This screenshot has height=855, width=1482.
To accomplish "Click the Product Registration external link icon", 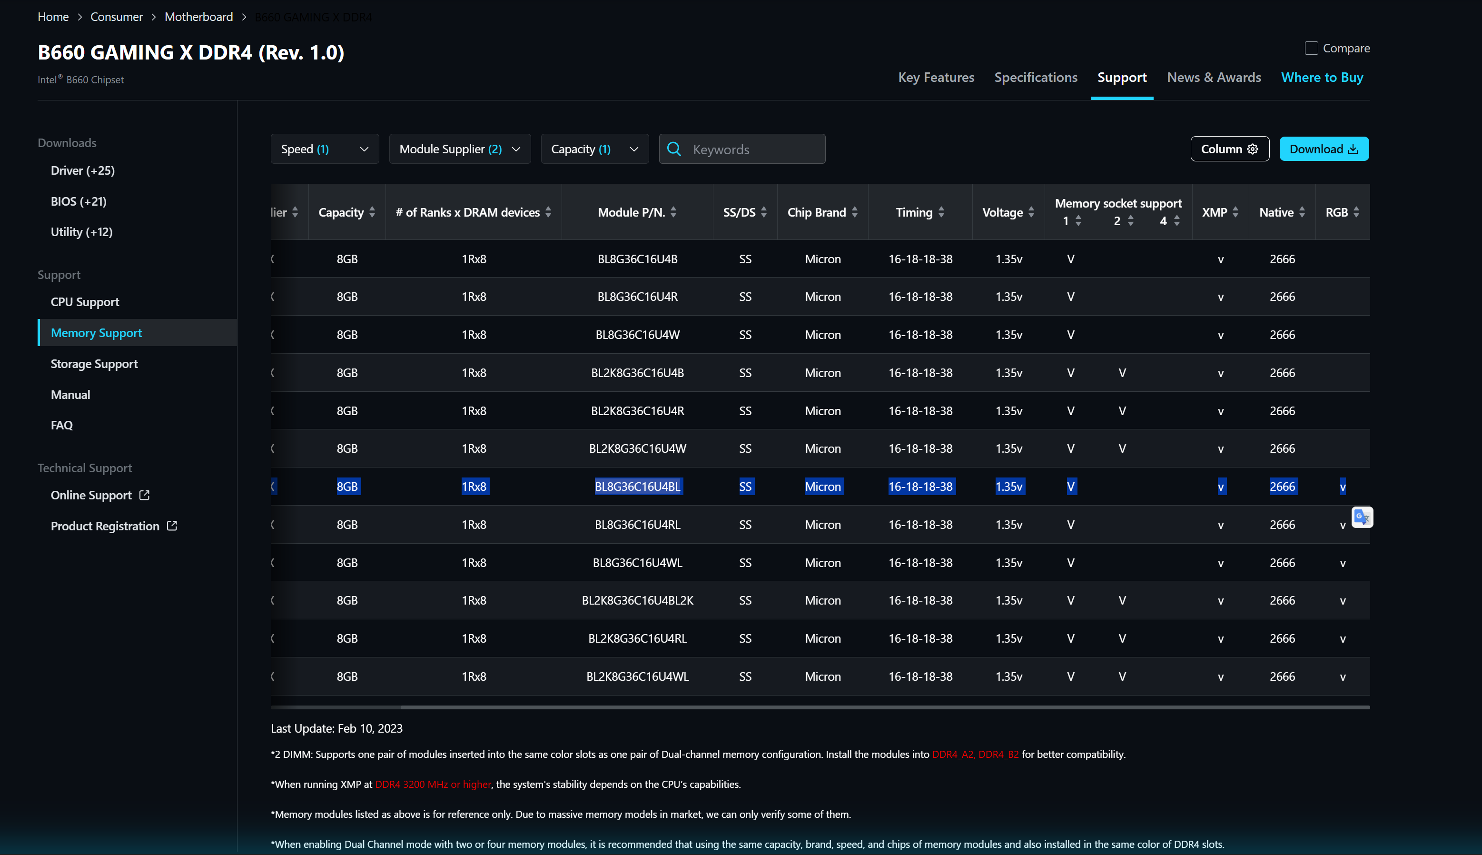I will coord(172,526).
